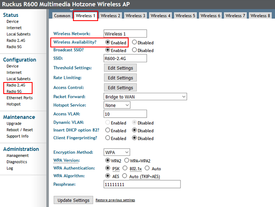This screenshot has width=275, height=207.
Task: Click the Update Settings button
Action: click(x=73, y=200)
